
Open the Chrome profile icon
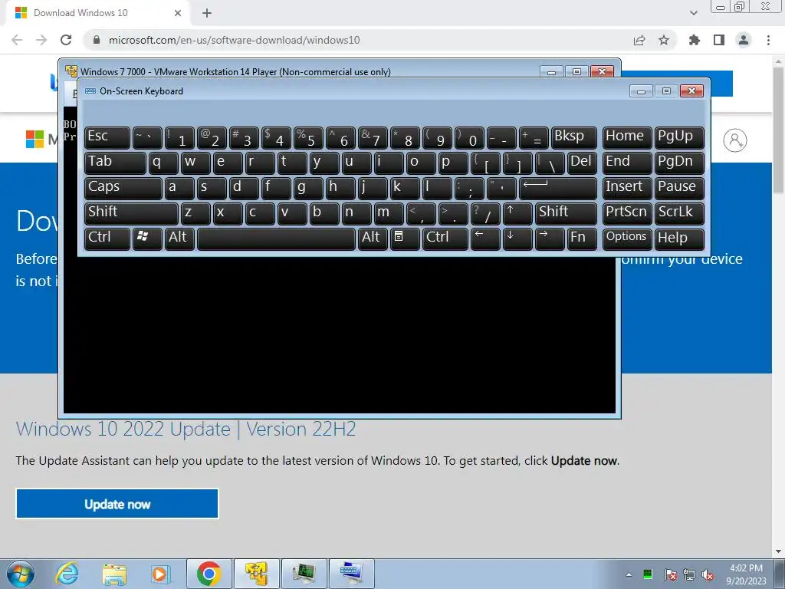click(744, 40)
